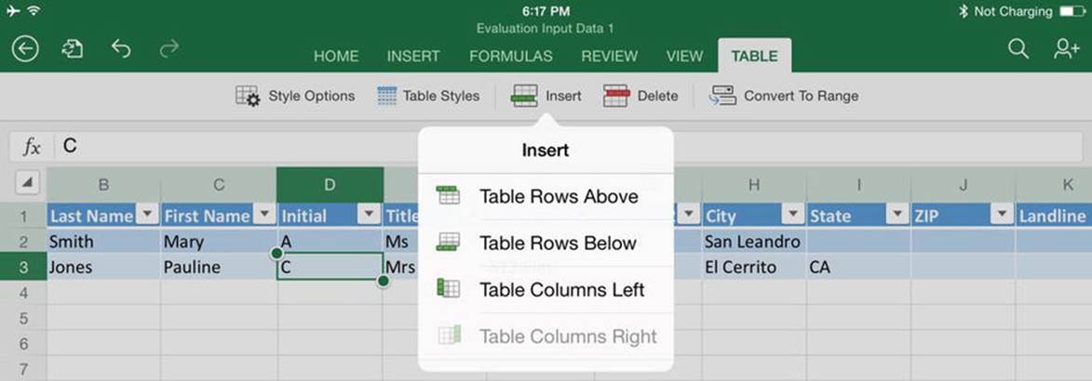Select column H header
This screenshot has width=1092, height=381.
point(754,184)
